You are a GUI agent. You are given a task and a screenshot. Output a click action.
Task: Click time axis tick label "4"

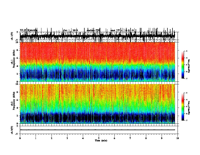coord(83,138)
